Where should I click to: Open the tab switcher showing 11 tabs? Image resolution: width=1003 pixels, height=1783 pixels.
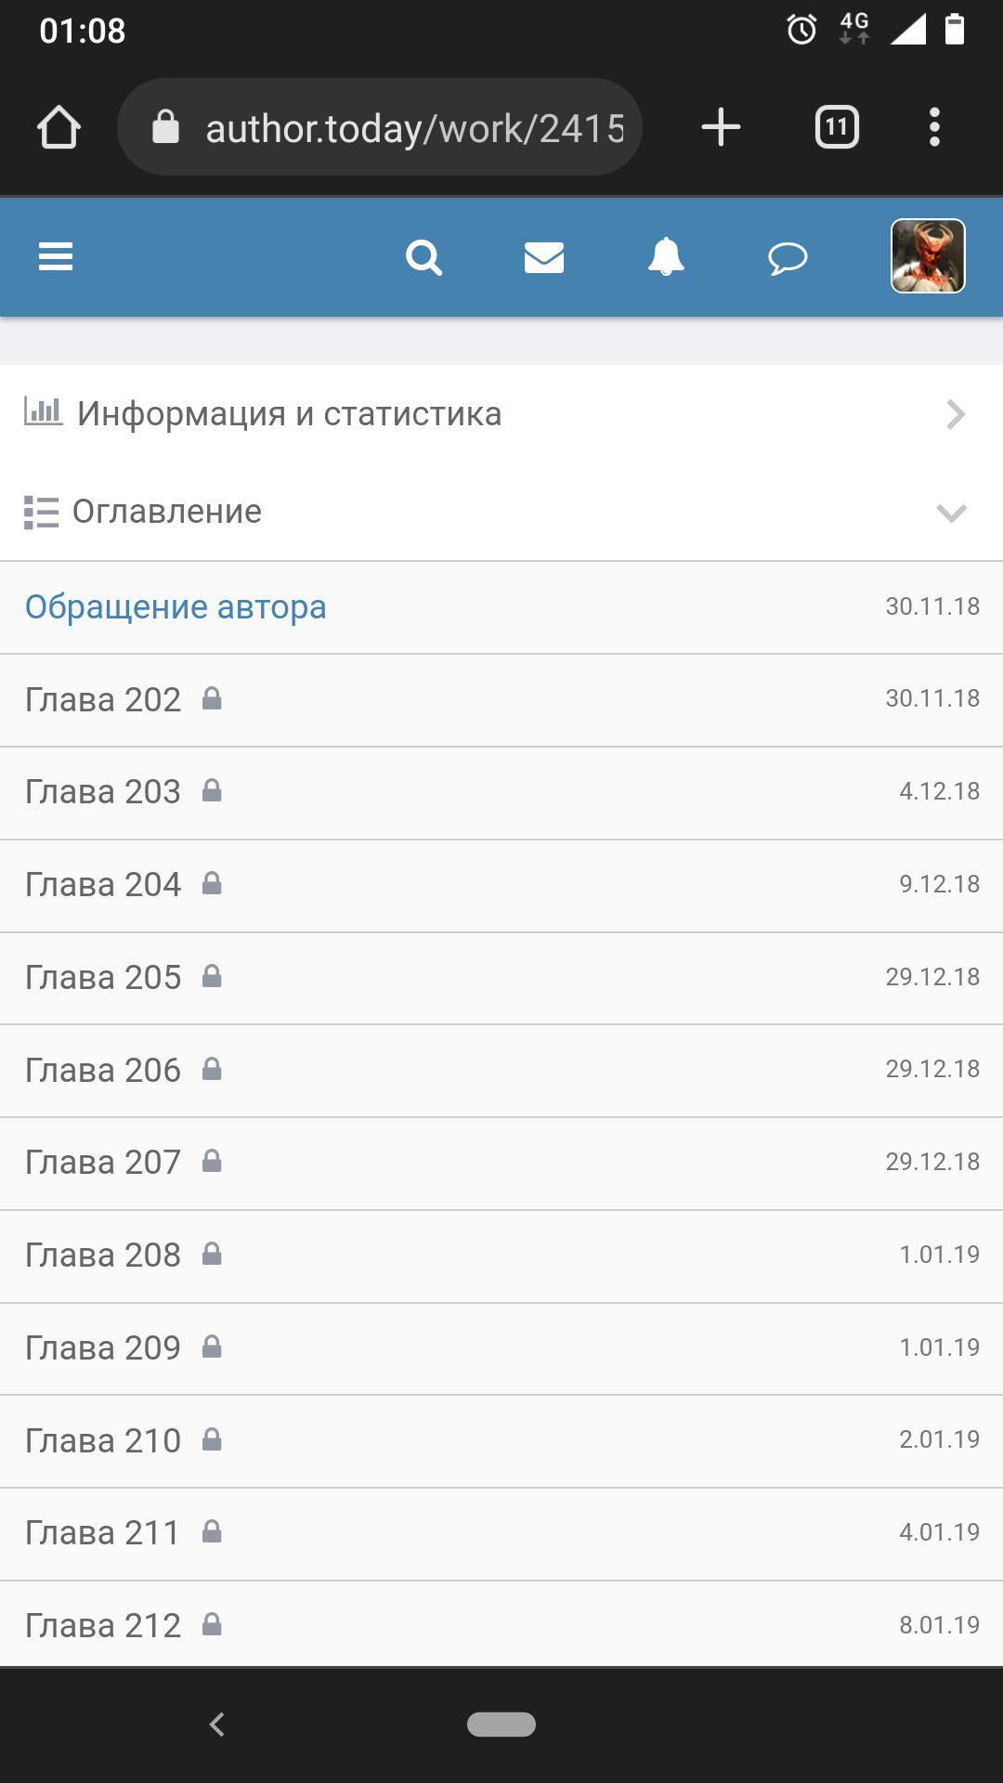tap(837, 127)
